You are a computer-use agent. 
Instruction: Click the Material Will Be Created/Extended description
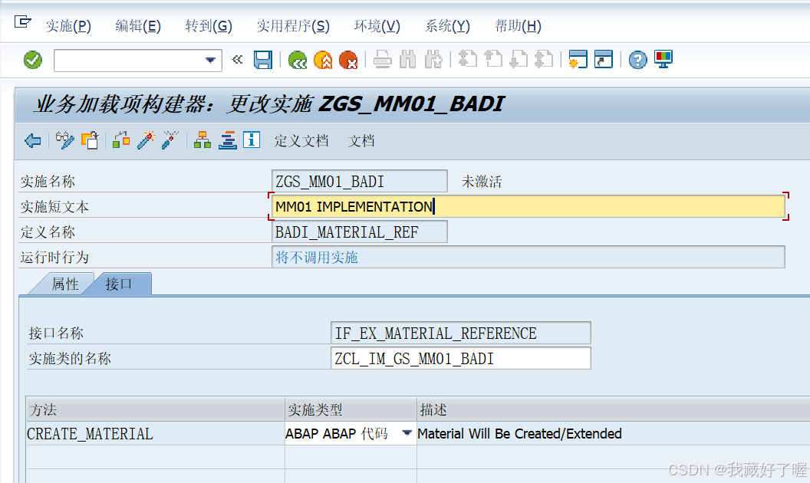519,434
